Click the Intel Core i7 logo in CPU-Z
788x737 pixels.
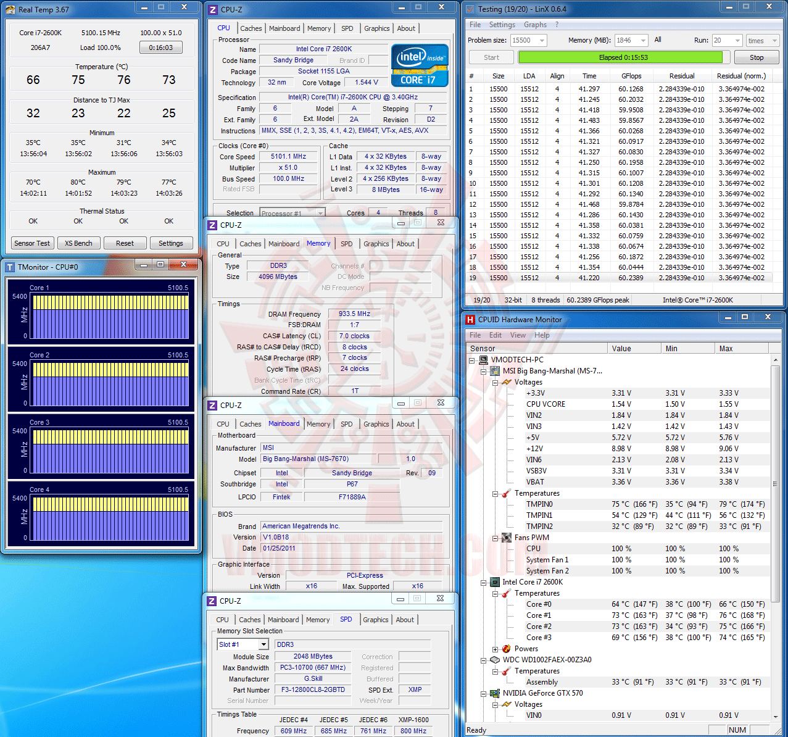tap(420, 65)
